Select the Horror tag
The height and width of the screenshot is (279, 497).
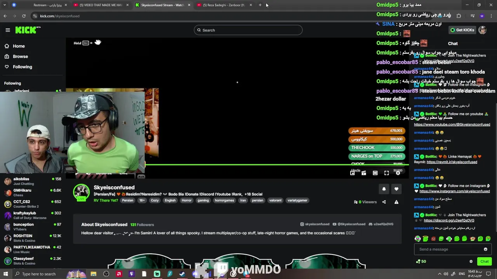click(x=187, y=200)
